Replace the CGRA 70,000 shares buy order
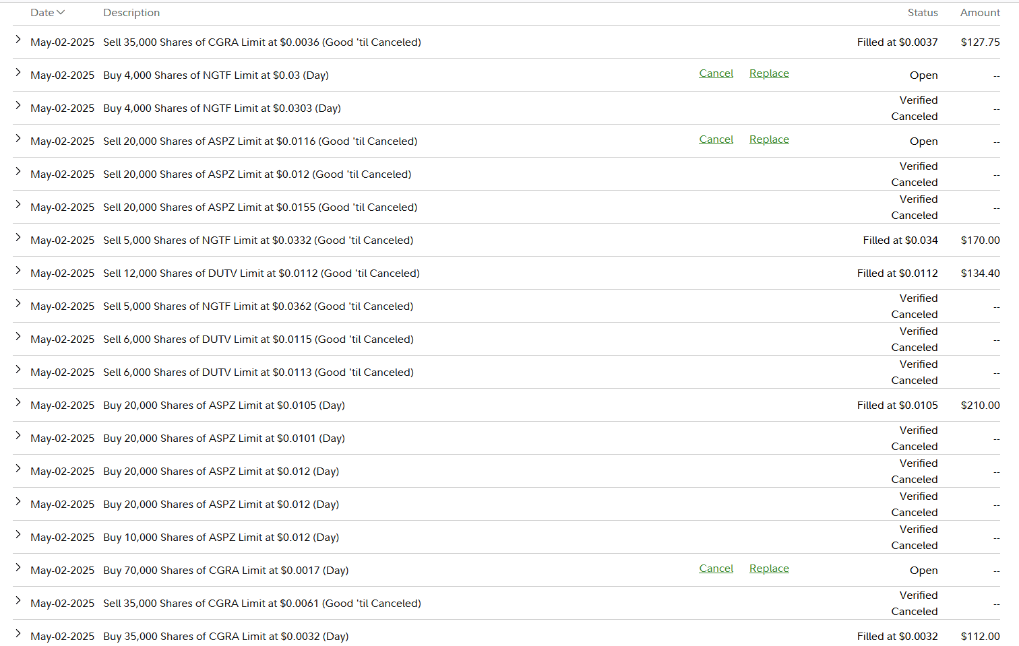This screenshot has width=1019, height=646. [x=769, y=569]
